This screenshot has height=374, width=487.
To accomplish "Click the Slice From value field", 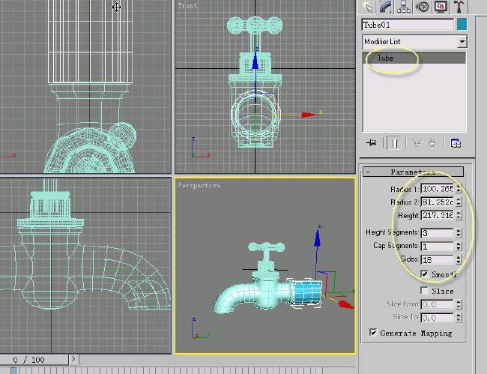I will coord(437,304).
